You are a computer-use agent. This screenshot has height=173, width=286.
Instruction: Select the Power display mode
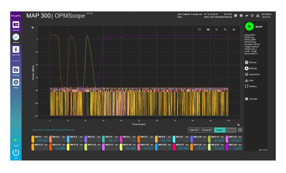[219, 130]
